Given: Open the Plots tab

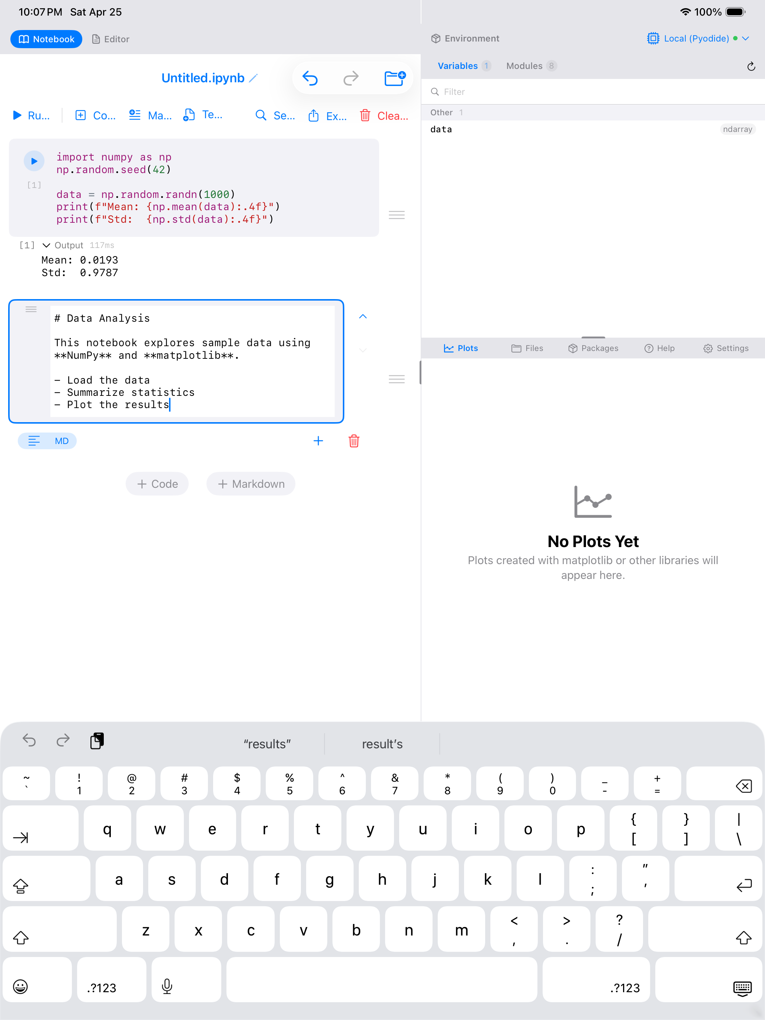Looking at the screenshot, I should click(x=461, y=348).
